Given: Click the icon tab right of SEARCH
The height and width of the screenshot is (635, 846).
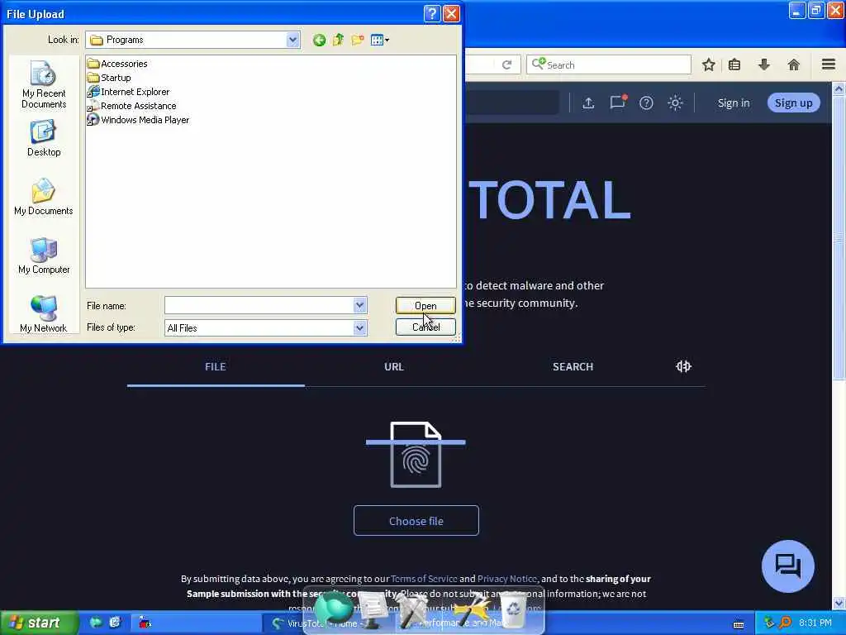Looking at the screenshot, I should [x=683, y=366].
